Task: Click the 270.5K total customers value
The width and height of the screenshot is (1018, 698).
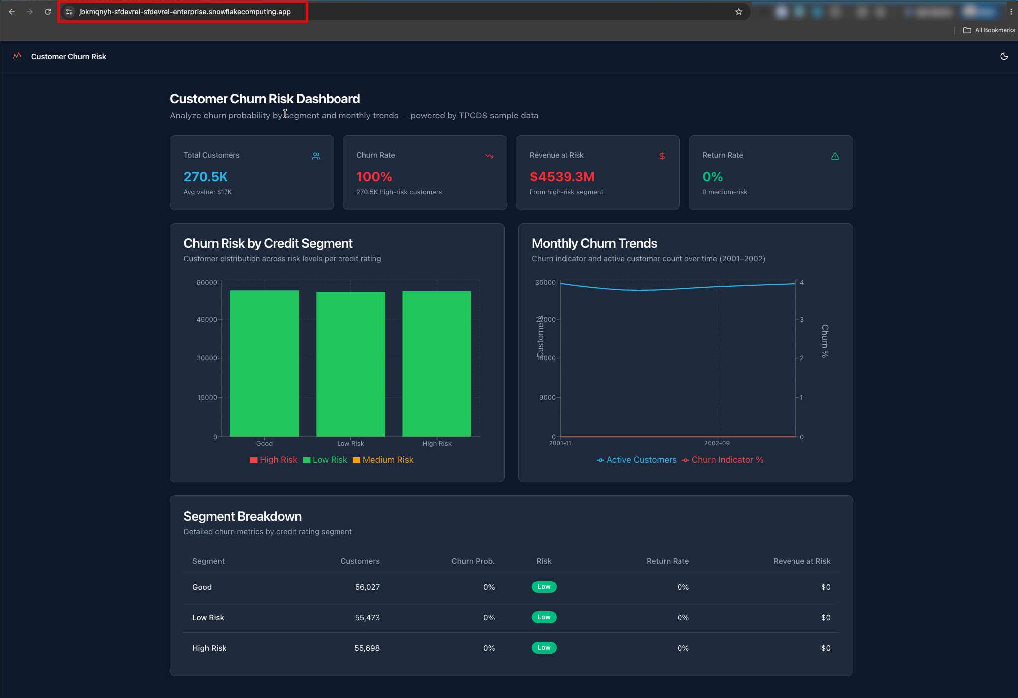Action: [206, 177]
